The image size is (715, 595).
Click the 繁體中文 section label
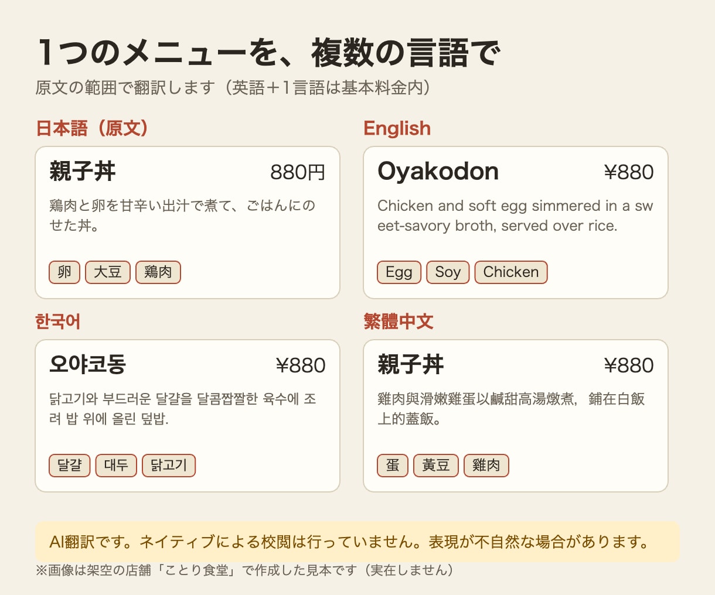399,322
